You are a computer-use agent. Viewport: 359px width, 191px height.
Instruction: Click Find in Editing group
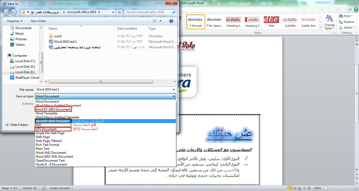click(x=346, y=16)
